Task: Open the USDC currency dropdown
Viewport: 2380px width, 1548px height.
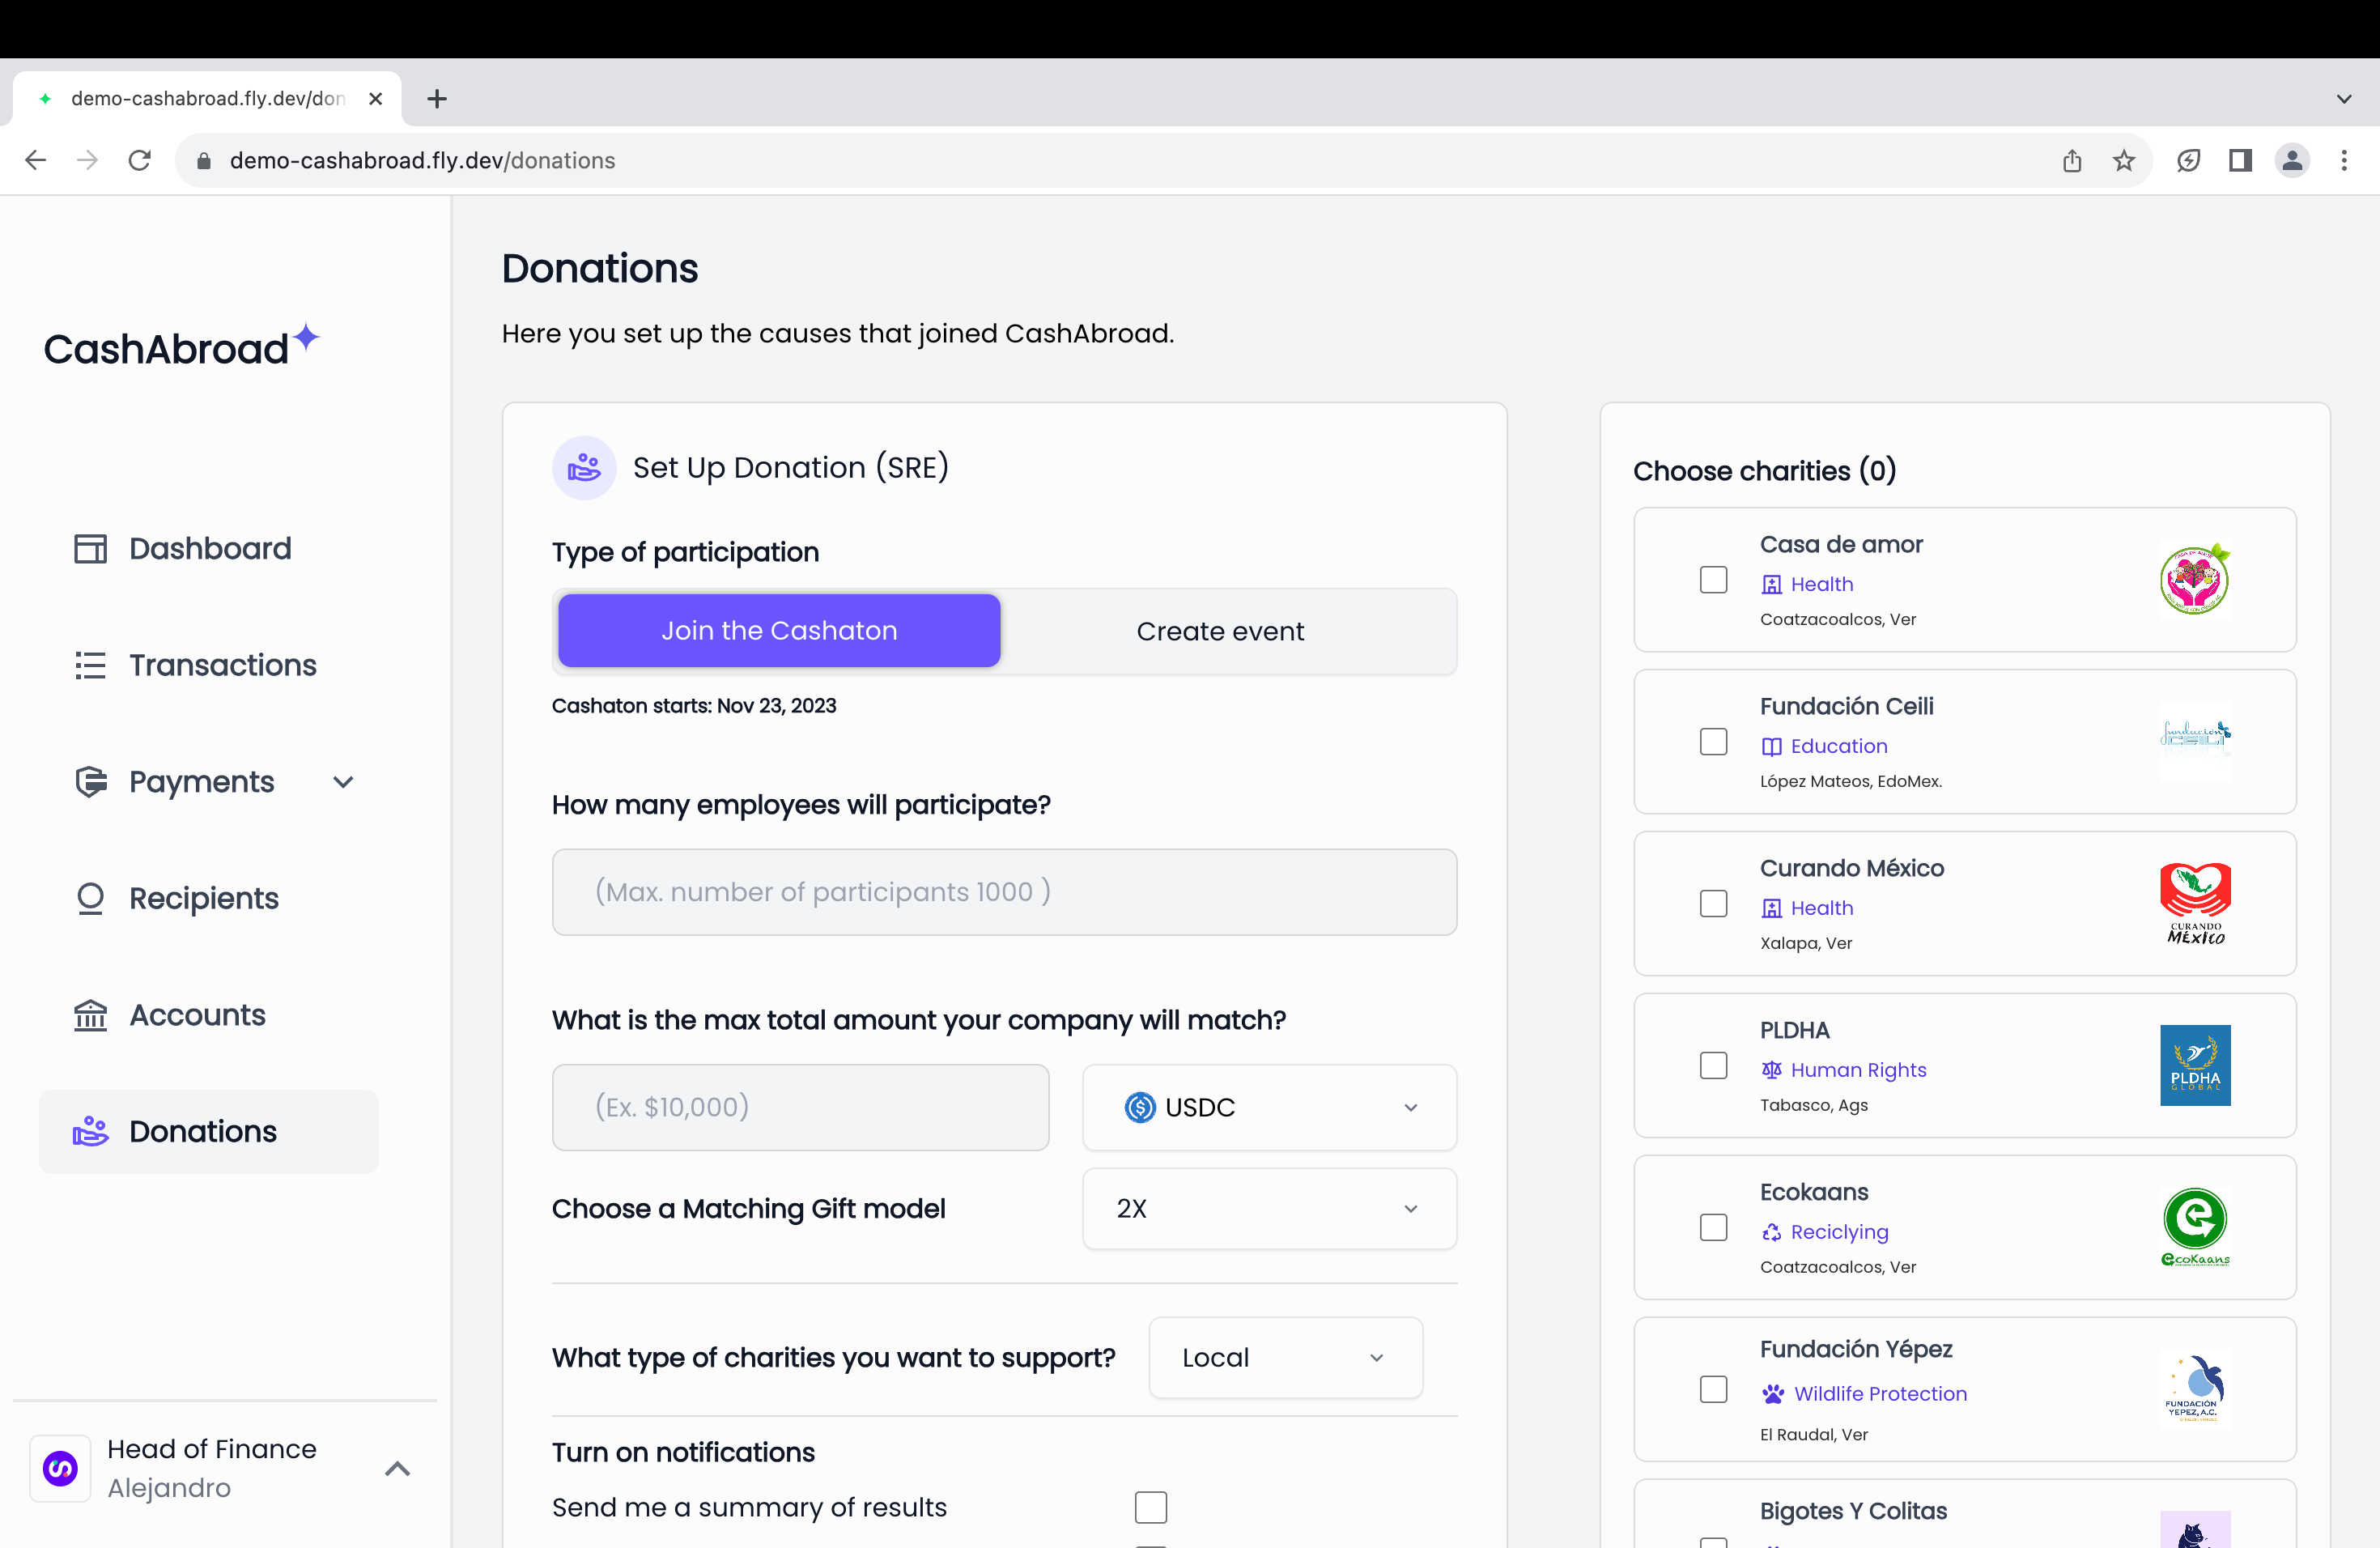Action: 1268,1107
